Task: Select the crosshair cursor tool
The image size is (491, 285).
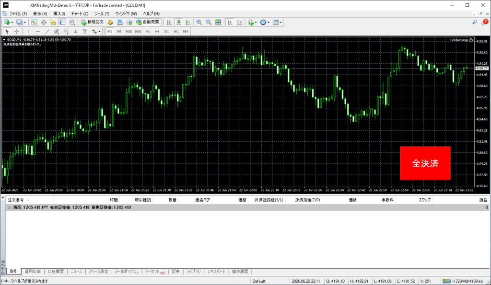Action: [x=17, y=31]
